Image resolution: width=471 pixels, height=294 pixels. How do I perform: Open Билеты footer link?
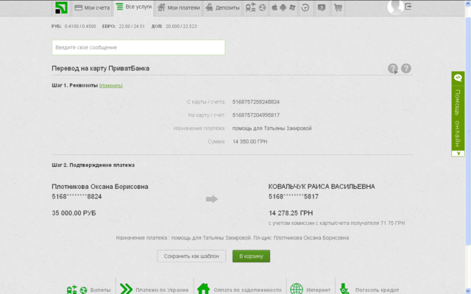tap(100, 290)
